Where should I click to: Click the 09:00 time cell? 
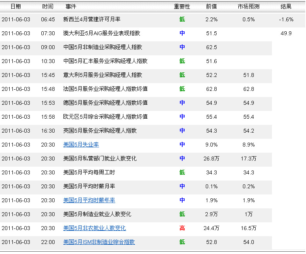pyautogui.click(x=48, y=47)
